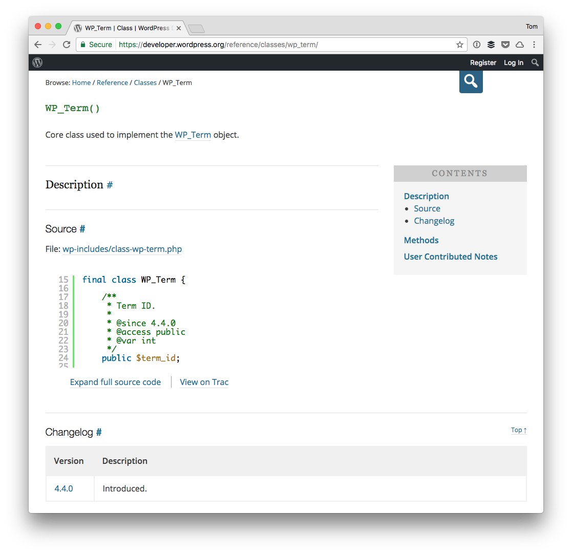
Task: Select the WP_Term browser tab
Action: click(x=123, y=28)
